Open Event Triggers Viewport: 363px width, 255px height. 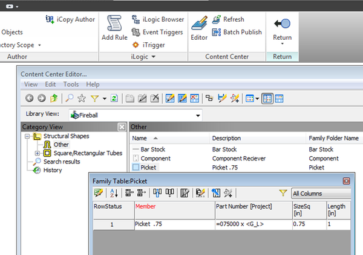157,32
